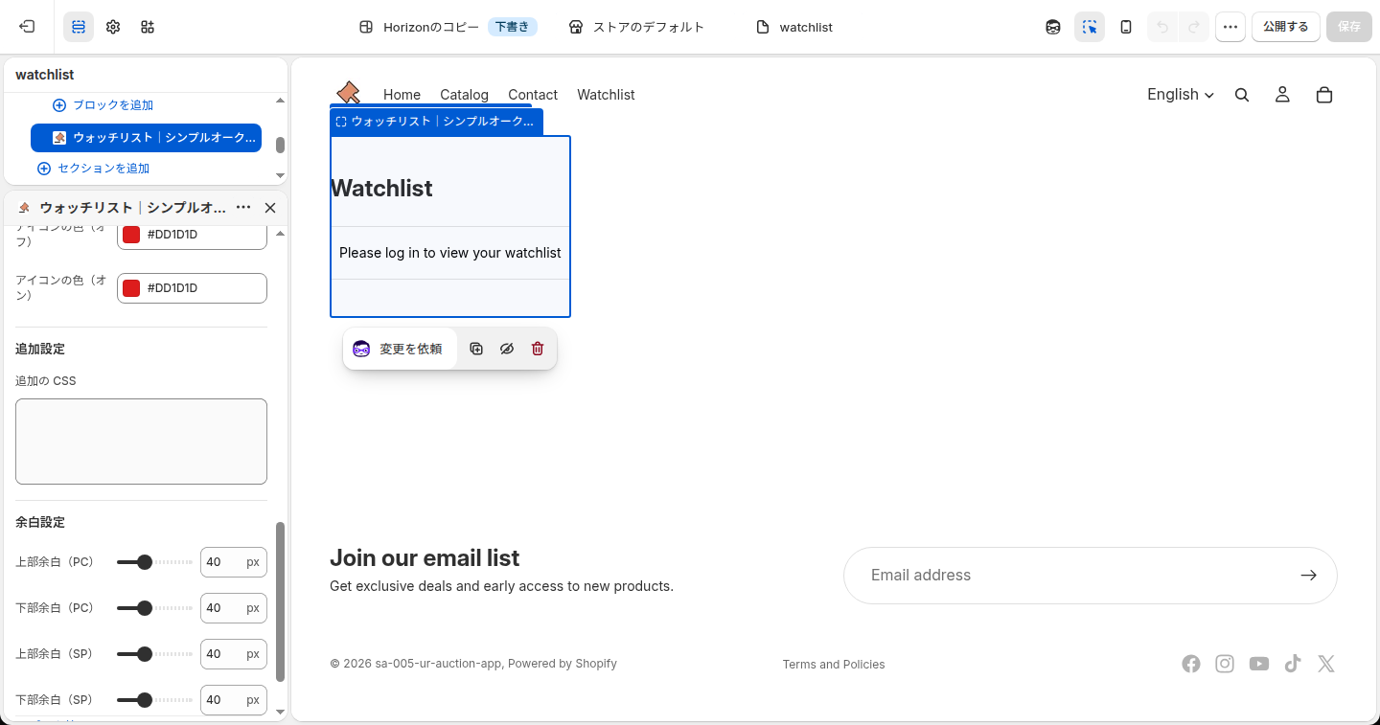
Task: Click 公開する publish button
Action: click(x=1286, y=27)
